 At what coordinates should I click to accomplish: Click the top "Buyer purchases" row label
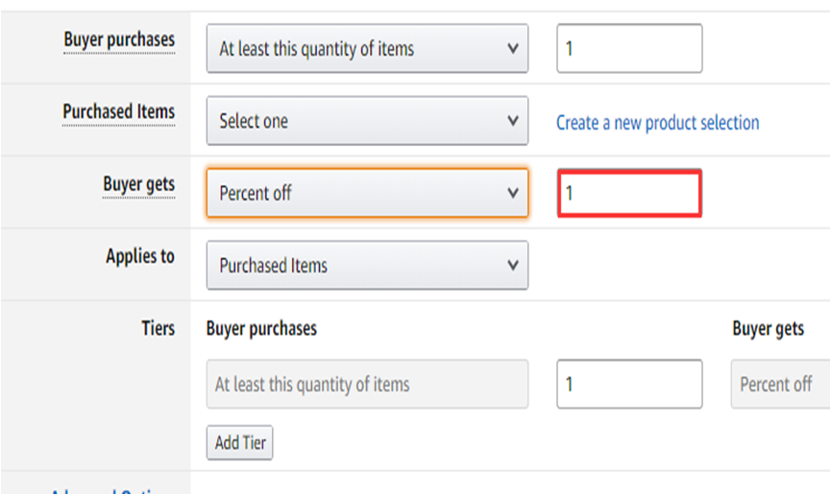(119, 40)
